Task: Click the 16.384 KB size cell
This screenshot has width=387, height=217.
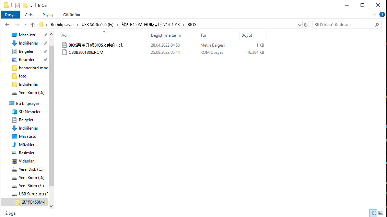Action: click(x=256, y=52)
